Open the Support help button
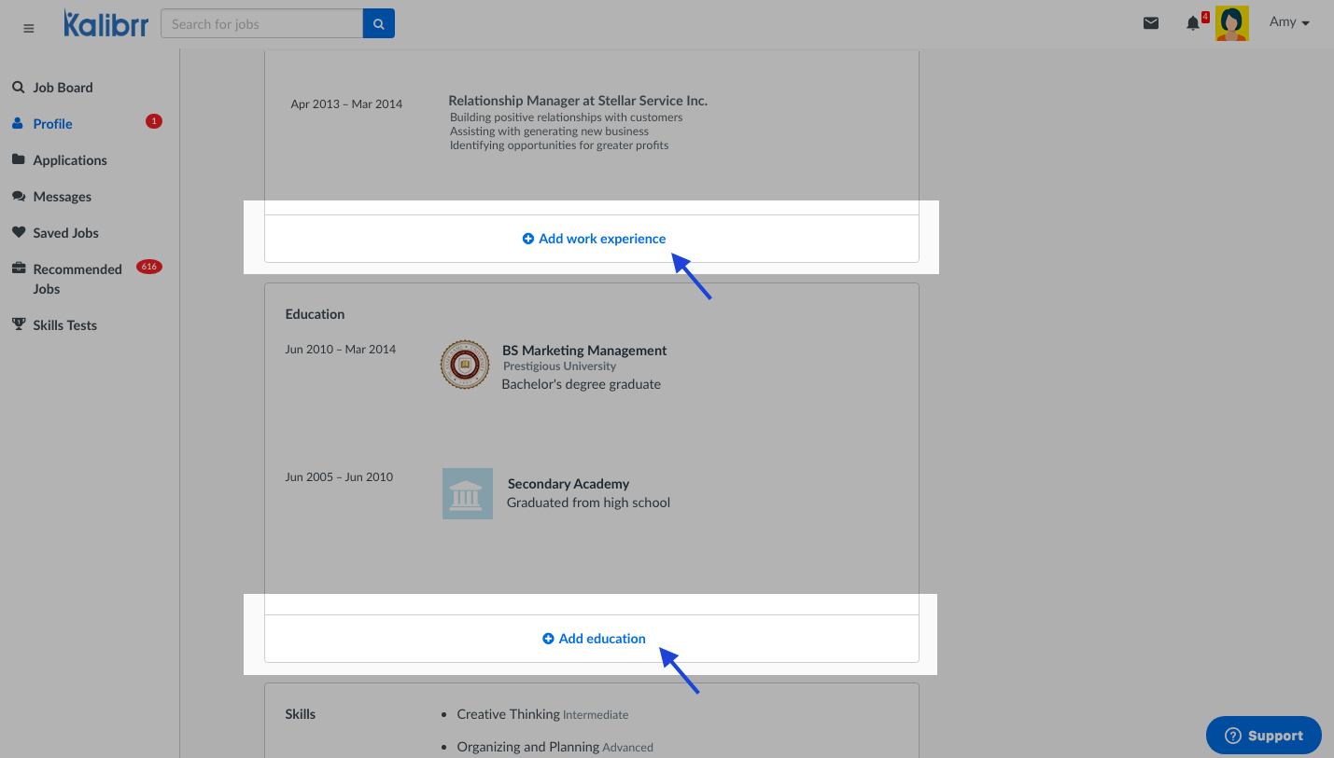The height and width of the screenshot is (758, 1334). tap(1263, 736)
